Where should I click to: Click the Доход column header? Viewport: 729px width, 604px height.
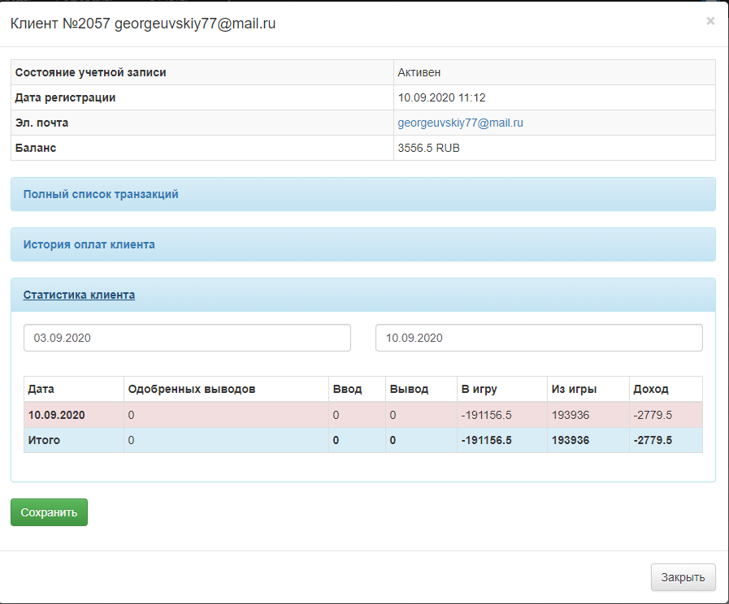(650, 390)
